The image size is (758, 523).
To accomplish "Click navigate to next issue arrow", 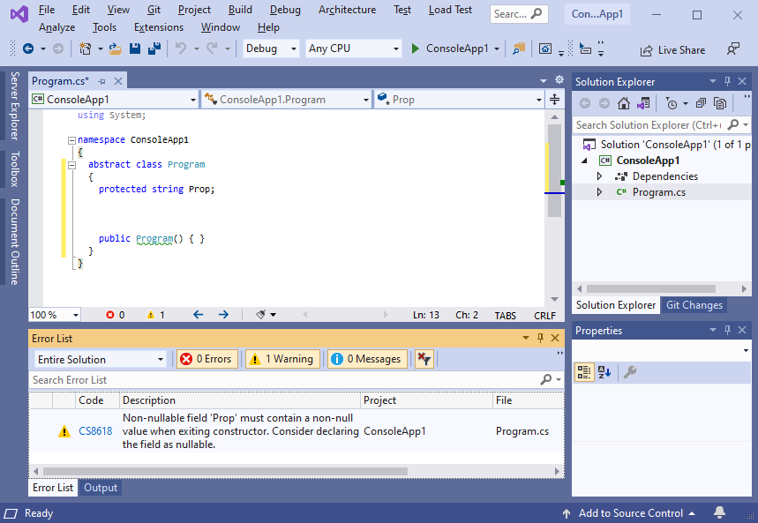I will pyautogui.click(x=223, y=315).
